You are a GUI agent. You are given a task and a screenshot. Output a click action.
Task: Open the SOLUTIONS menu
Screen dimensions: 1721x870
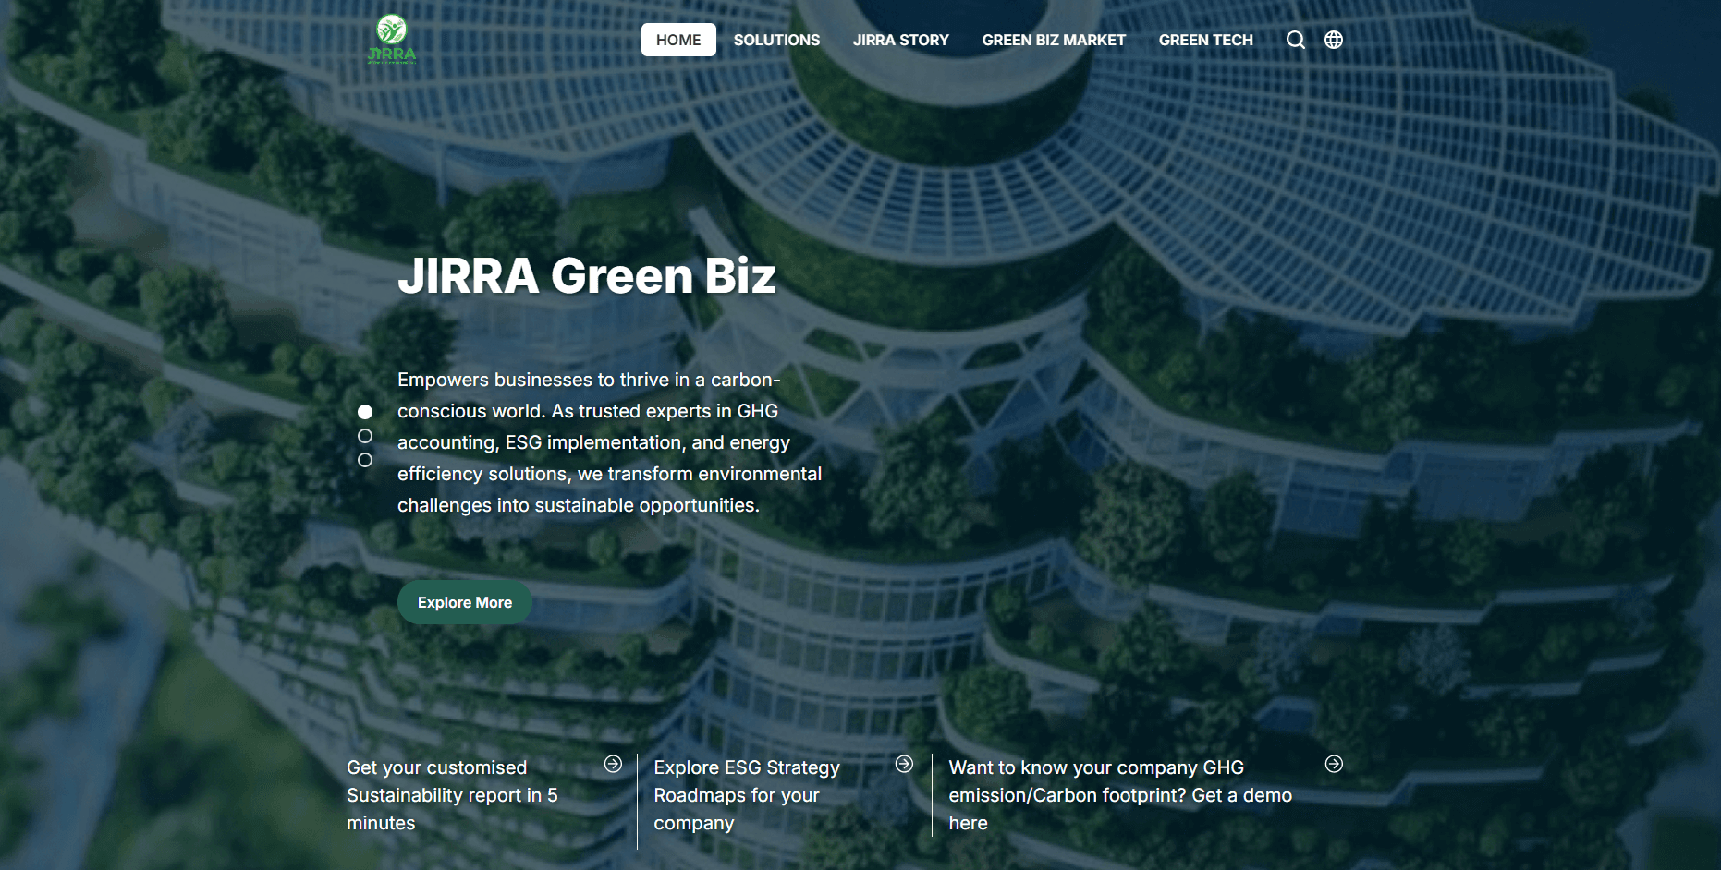[x=776, y=40]
